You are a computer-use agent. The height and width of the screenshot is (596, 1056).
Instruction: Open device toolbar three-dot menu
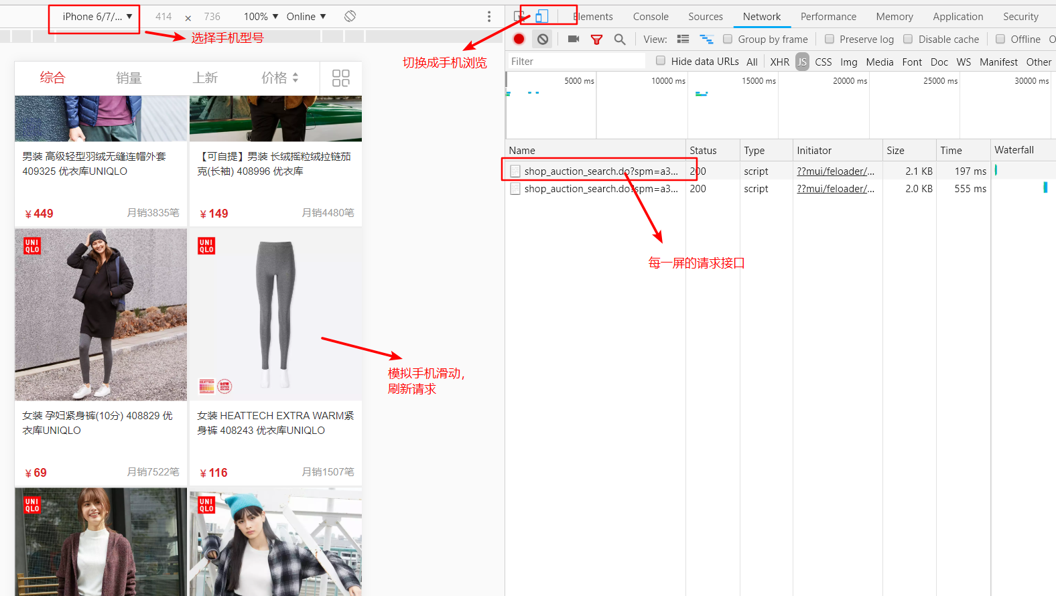coord(489,16)
